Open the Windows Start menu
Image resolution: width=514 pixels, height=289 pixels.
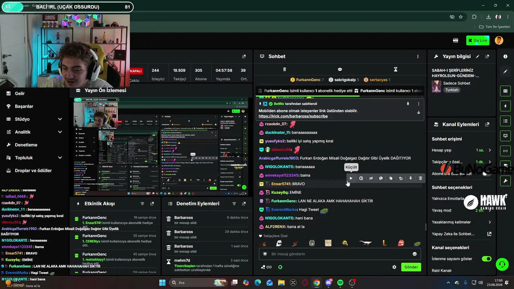(x=162, y=283)
